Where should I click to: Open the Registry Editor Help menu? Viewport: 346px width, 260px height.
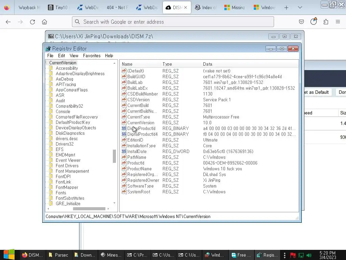[x=109, y=56]
